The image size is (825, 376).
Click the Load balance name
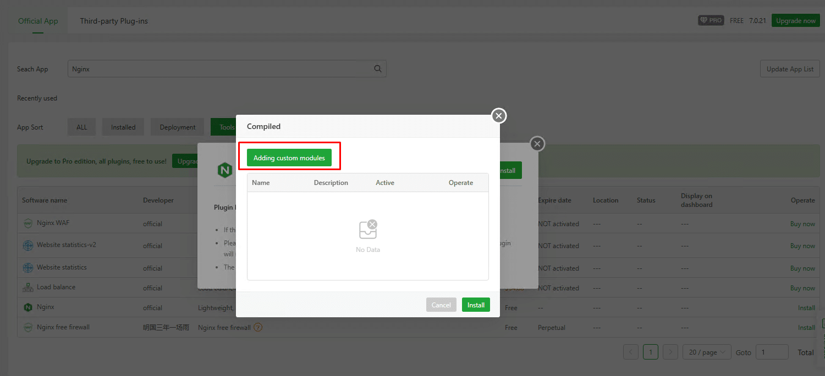click(56, 287)
